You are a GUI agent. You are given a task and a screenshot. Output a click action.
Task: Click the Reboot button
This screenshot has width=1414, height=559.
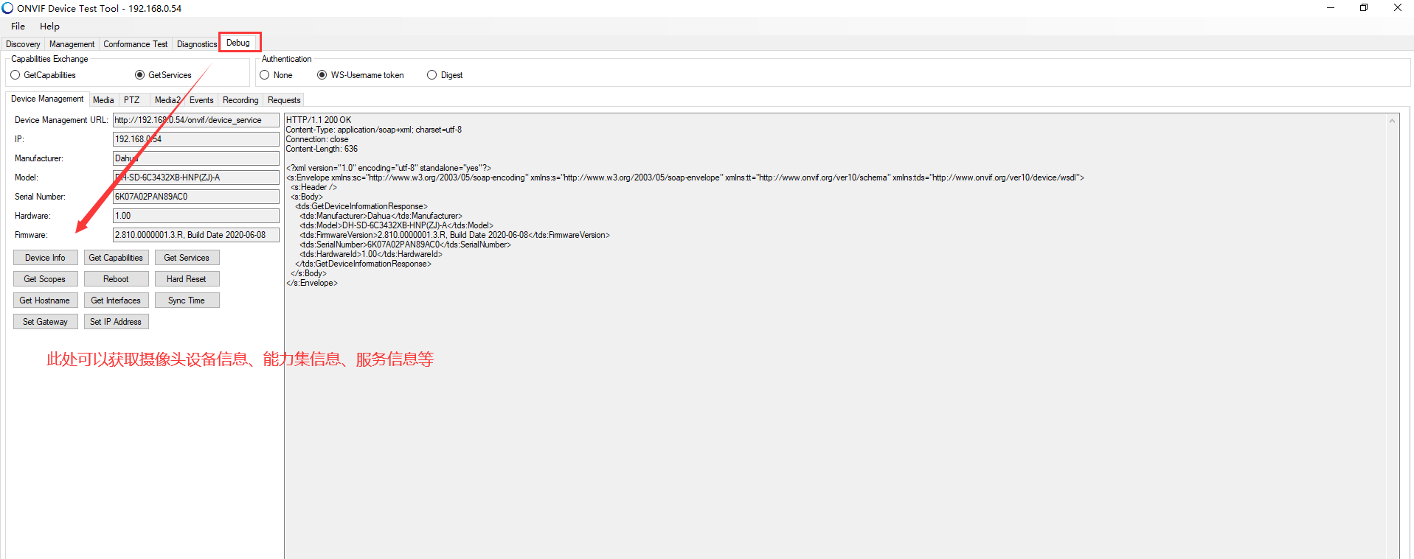point(116,279)
